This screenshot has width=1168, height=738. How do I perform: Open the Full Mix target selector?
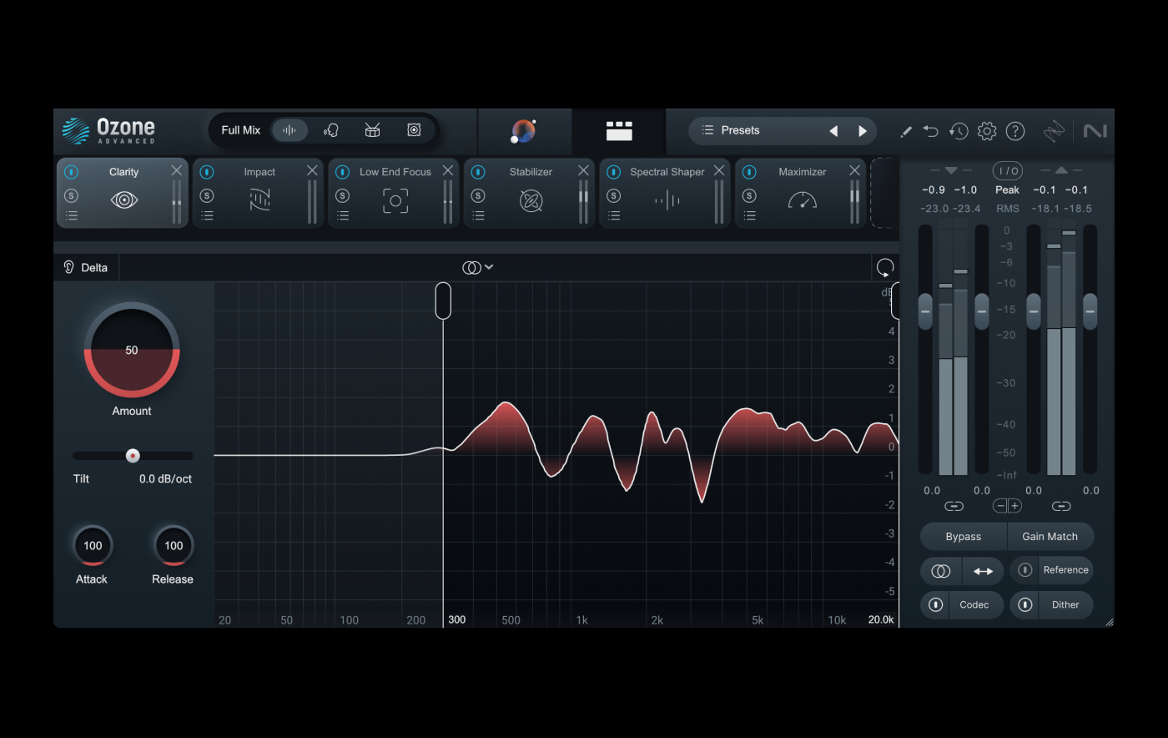tap(241, 130)
